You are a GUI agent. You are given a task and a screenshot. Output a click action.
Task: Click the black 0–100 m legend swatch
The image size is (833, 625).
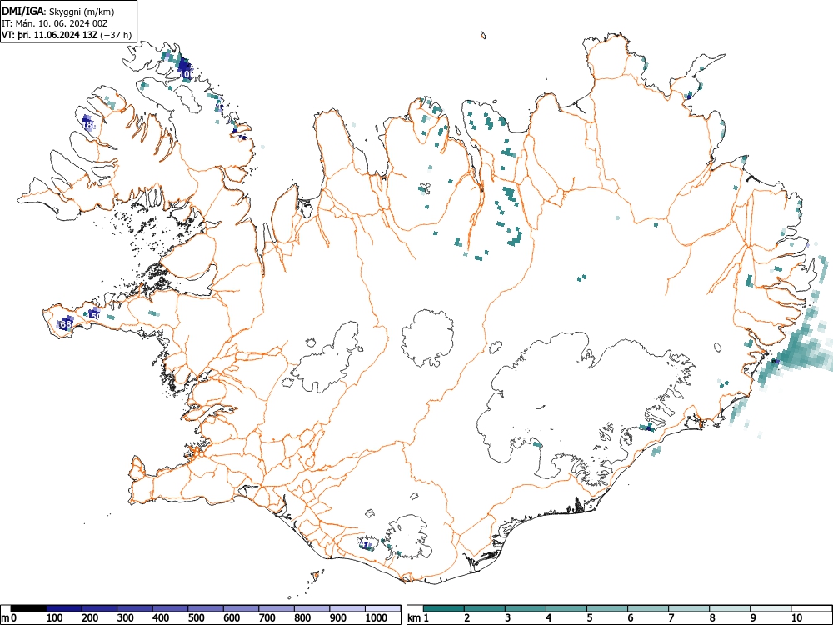[x=28, y=608]
